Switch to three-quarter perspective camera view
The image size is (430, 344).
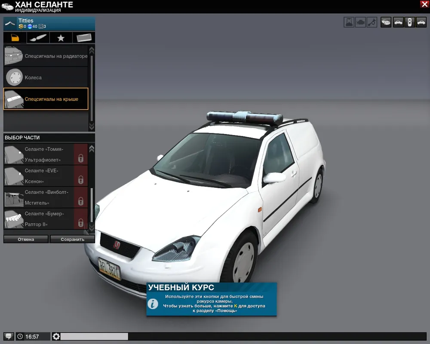(x=386, y=22)
